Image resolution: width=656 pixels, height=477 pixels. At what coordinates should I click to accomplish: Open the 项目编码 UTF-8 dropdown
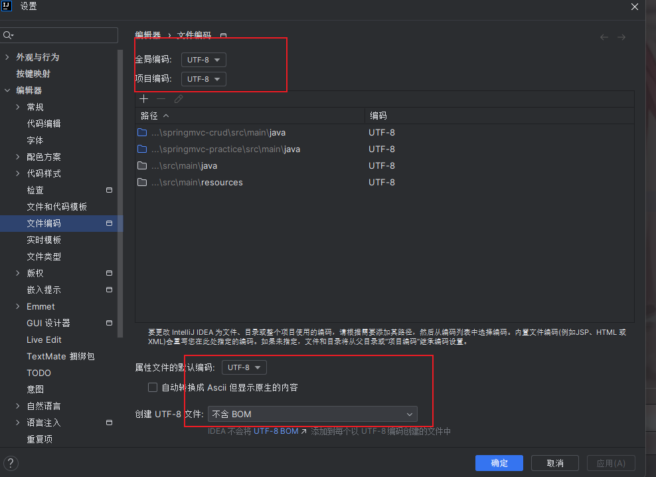tap(203, 78)
